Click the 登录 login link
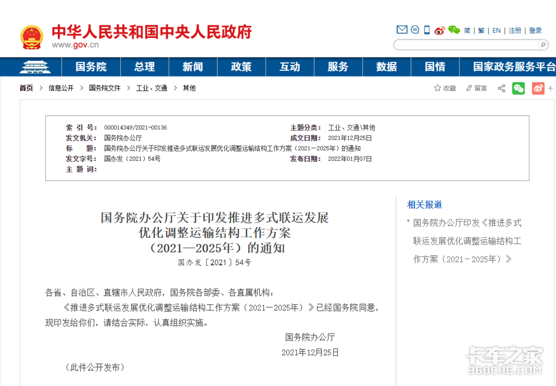The image size is (556, 386). click(535, 31)
